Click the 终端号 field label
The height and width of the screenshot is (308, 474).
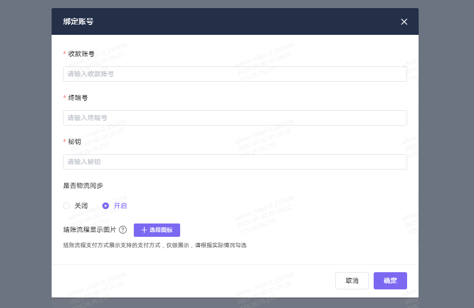(x=78, y=98)
